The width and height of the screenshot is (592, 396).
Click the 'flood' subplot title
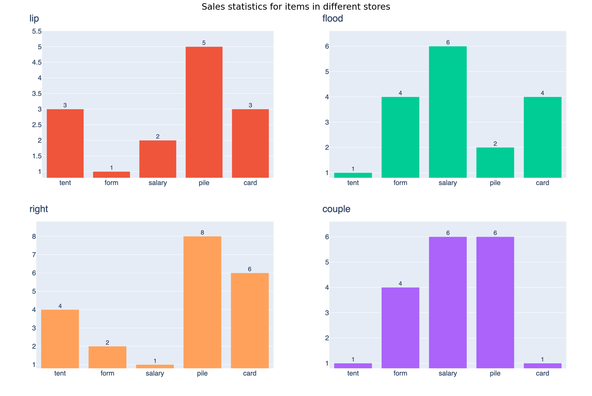(333, 18)
